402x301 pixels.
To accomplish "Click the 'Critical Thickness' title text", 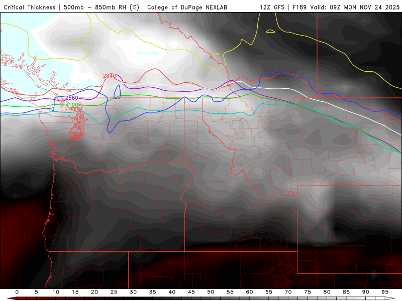I will 30,8.
